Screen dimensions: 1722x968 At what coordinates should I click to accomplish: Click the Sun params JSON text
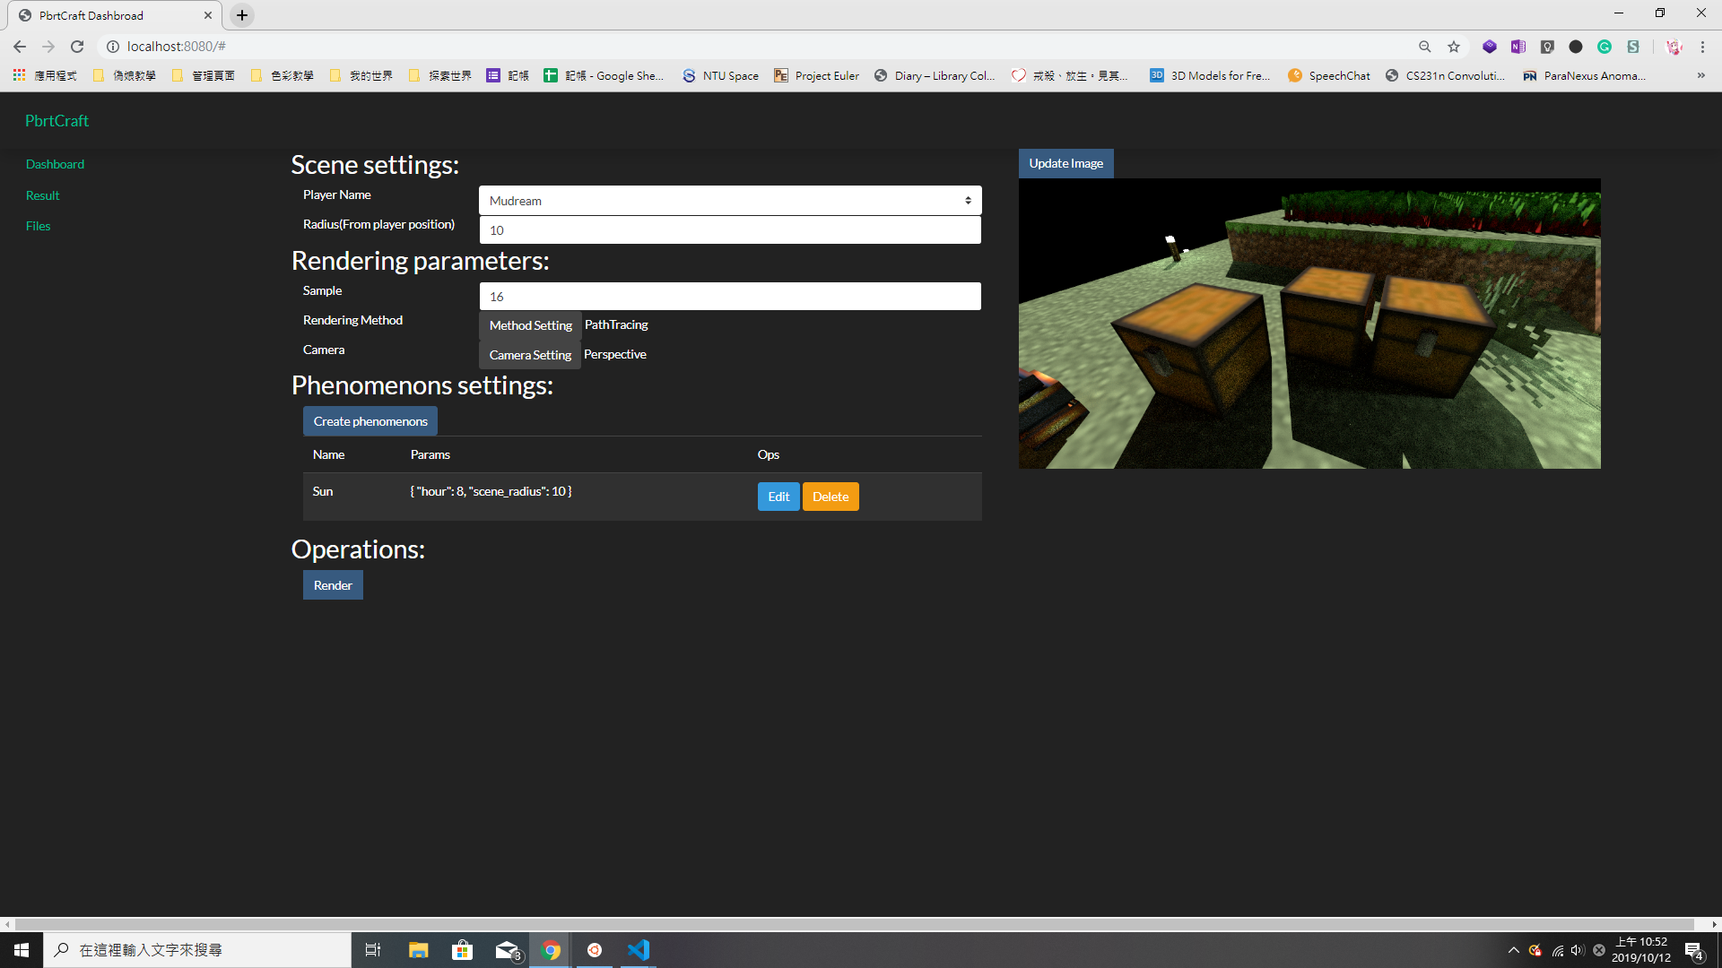(491, 491)
